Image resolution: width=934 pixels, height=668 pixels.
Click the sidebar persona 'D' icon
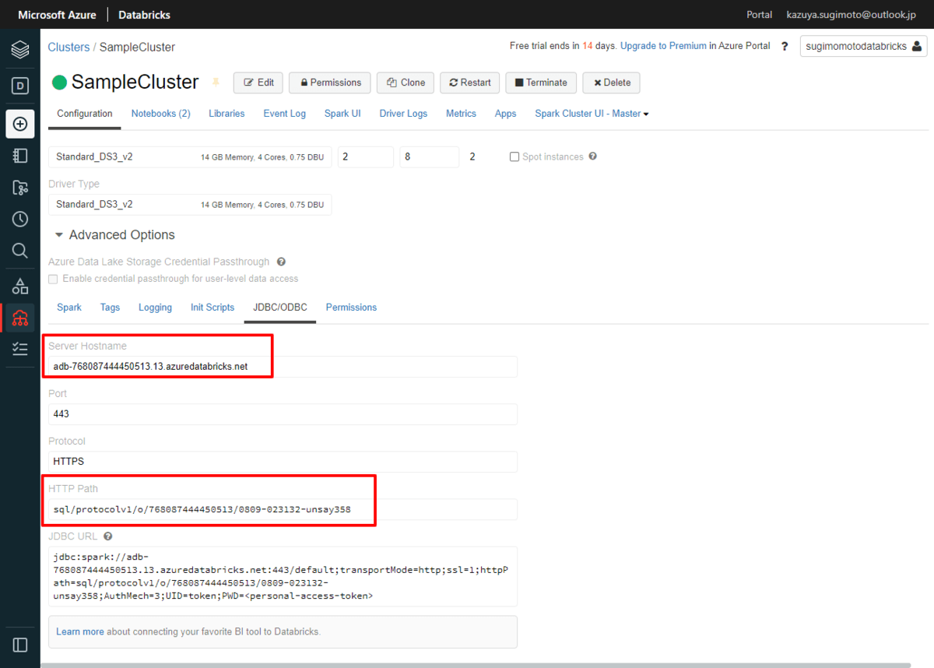tap(20, 86)
